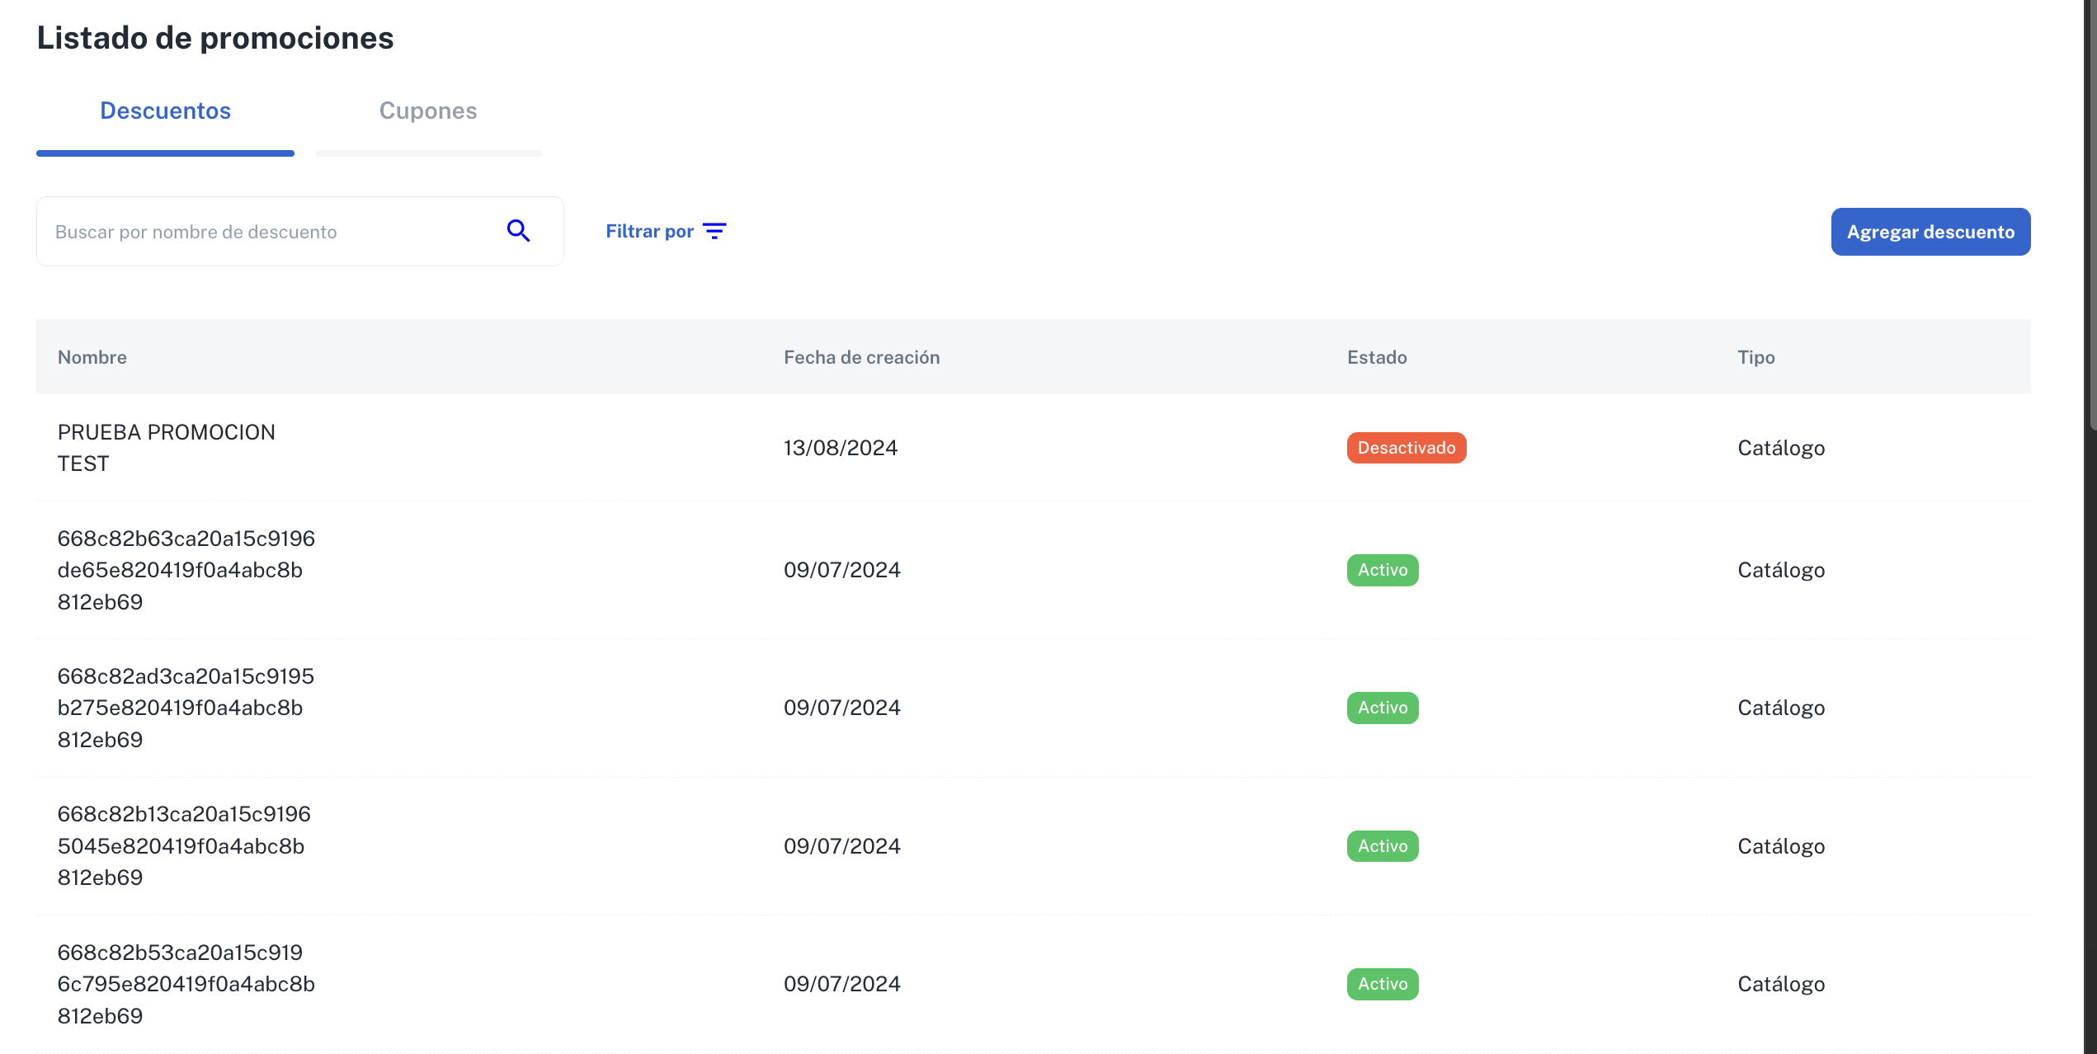Click the filter lines icon
The image size is (2097, 1054).
click(714, 231)
